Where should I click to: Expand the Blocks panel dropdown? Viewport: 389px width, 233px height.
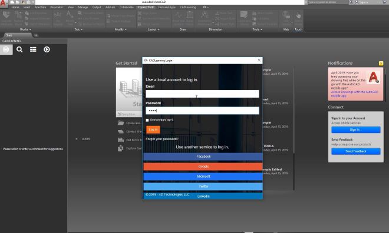25,29
